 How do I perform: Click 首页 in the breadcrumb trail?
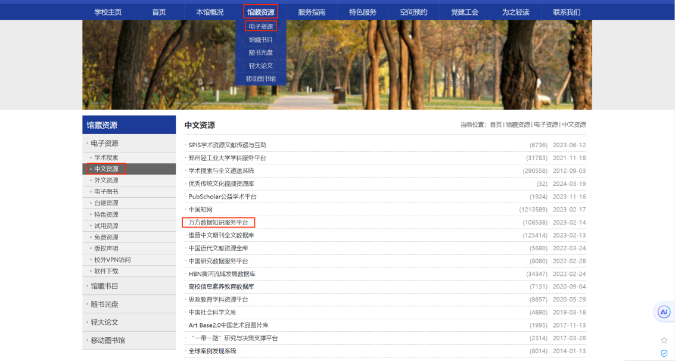tap(496, 125)
